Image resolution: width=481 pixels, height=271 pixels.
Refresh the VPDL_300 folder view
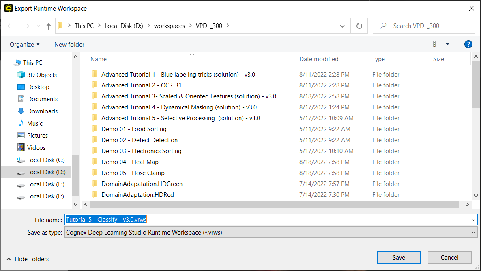[359, 26]
